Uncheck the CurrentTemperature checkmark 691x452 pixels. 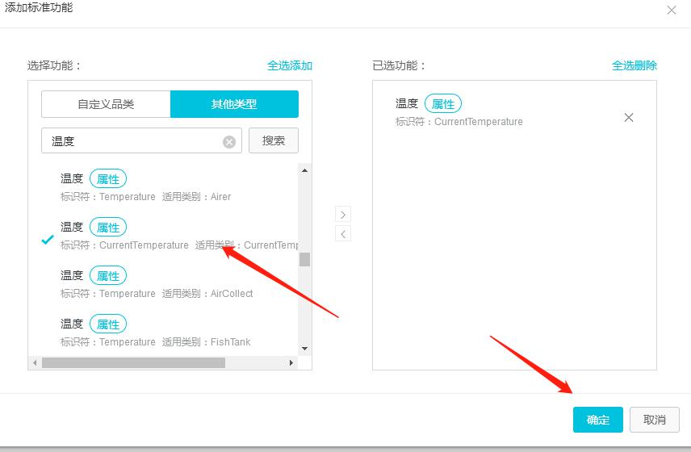point(48,240)
